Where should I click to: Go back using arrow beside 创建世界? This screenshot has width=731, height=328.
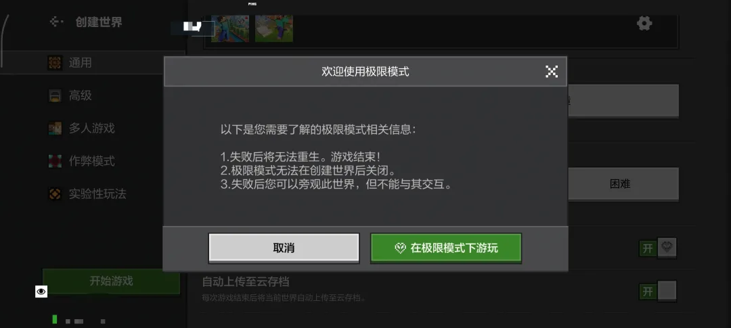(56, 22)
